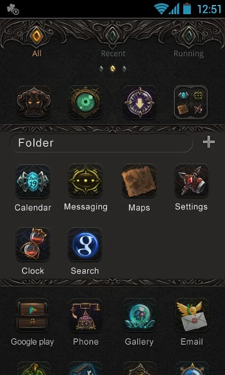Viewport: 225px width, 375px height.
Task: Open the horned demon mask app icon
Action: [x=34, y=102]
